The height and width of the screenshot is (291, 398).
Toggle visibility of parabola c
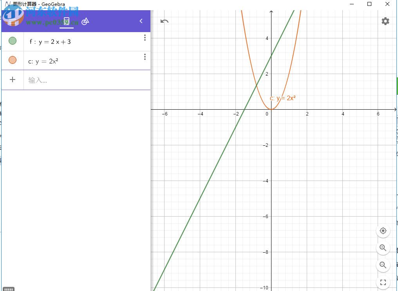coord(13,60)
